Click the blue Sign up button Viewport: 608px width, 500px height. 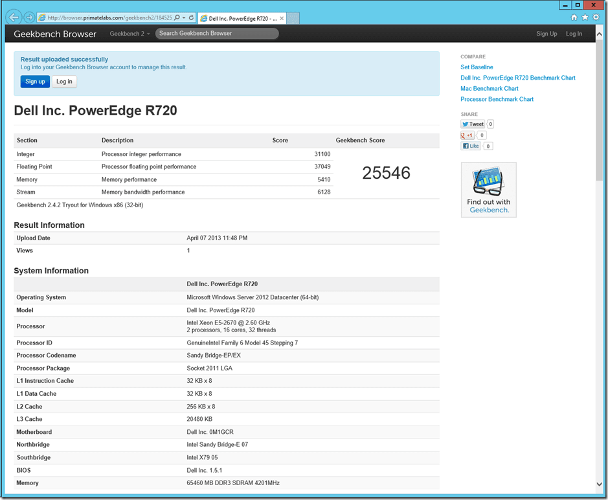tap(35, 82)
